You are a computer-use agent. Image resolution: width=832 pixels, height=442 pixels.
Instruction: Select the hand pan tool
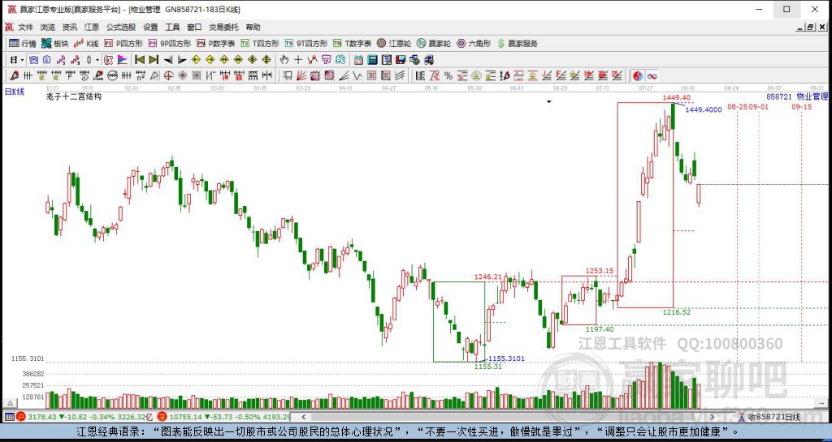click(x=284, y=60)
